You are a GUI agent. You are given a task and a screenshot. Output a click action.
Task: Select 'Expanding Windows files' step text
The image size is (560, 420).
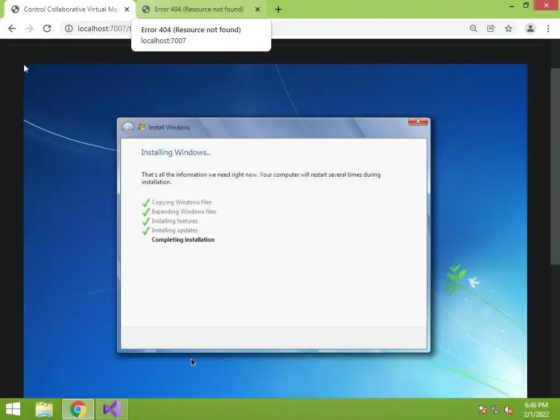click(184, 212)
